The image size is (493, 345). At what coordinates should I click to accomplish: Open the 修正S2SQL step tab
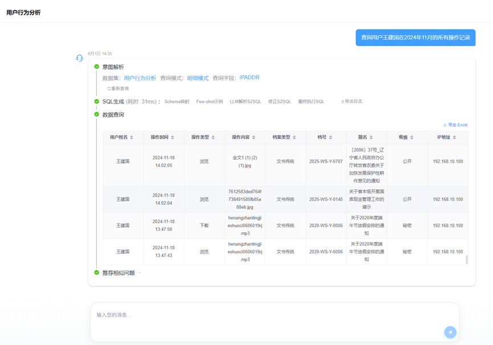coord(279,102)
